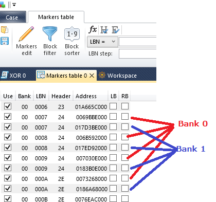This screenshot has width=216, height=202.
Task: Switch to the Workspace tab
Action: (118, 76)
